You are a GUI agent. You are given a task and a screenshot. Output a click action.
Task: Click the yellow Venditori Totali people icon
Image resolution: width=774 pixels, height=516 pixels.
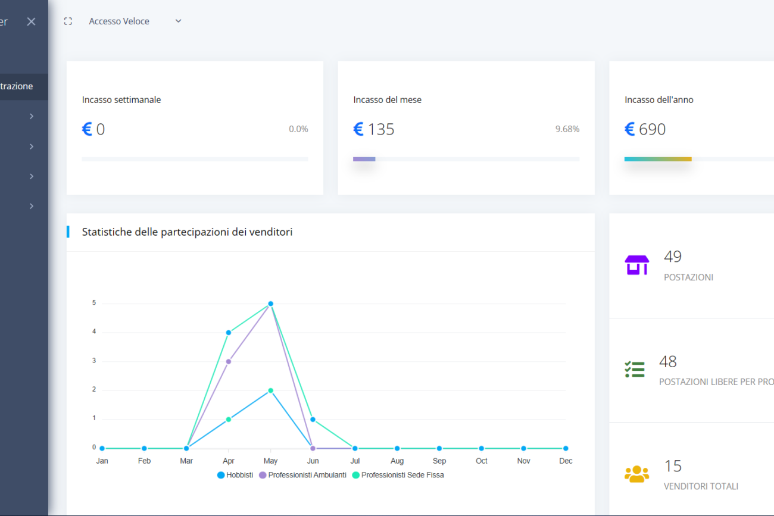tap(636, 474)
